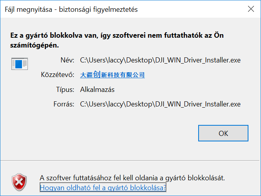Viewport: 261px width, 196px height.
Task: Click the blank area left of OK button
Action: (x=118, y=134)
